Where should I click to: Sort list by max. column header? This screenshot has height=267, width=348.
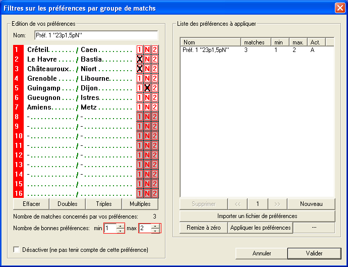298,42
